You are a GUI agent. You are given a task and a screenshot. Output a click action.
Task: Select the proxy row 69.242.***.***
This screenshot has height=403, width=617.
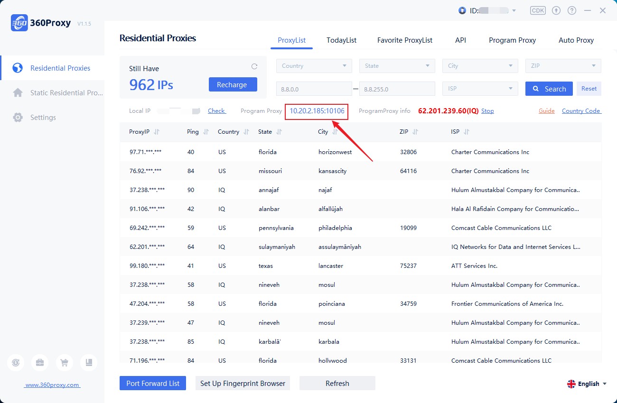360,228
